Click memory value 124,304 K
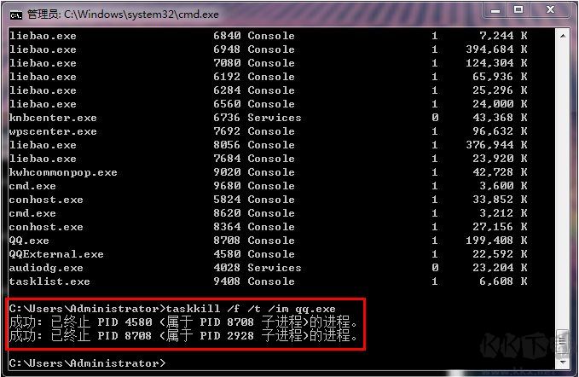Viewport: 579px width, 377px height. (496, 63)
